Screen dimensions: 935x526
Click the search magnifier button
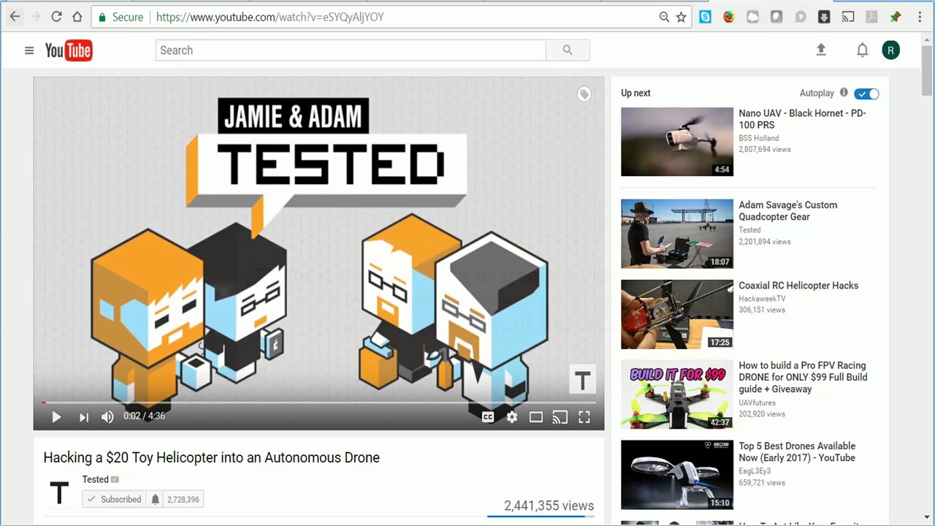(x=568, y=50)
